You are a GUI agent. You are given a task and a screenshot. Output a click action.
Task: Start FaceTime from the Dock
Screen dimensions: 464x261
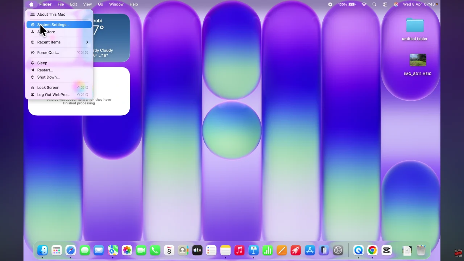pyautogui.click(x=141, y=250)
